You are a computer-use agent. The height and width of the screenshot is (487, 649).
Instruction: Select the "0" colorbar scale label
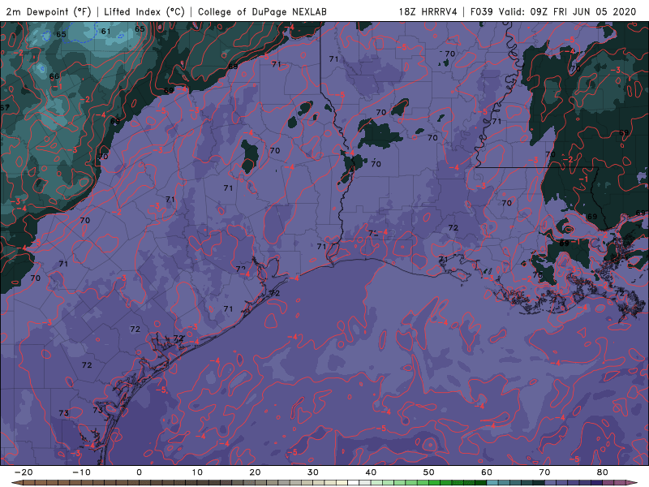[x=139, y=472]
